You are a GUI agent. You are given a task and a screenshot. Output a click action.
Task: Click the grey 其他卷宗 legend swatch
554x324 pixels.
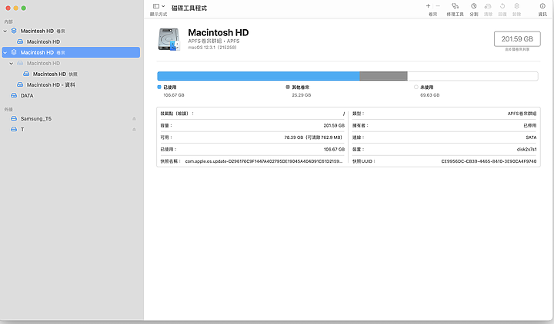(288, 87)
